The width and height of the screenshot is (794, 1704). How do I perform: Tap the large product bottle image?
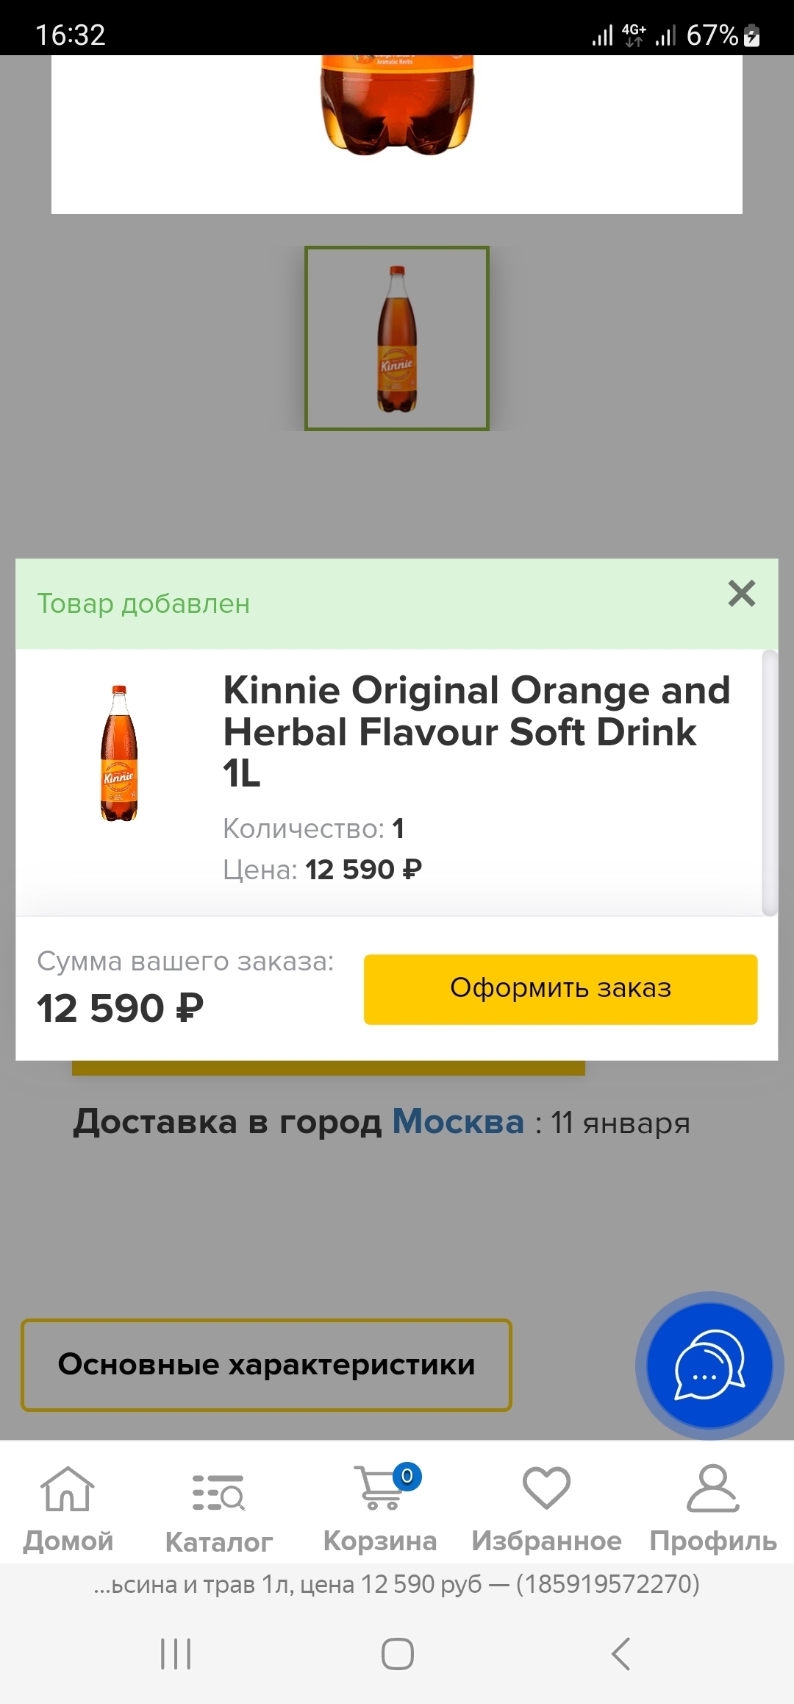coord(397,110)
